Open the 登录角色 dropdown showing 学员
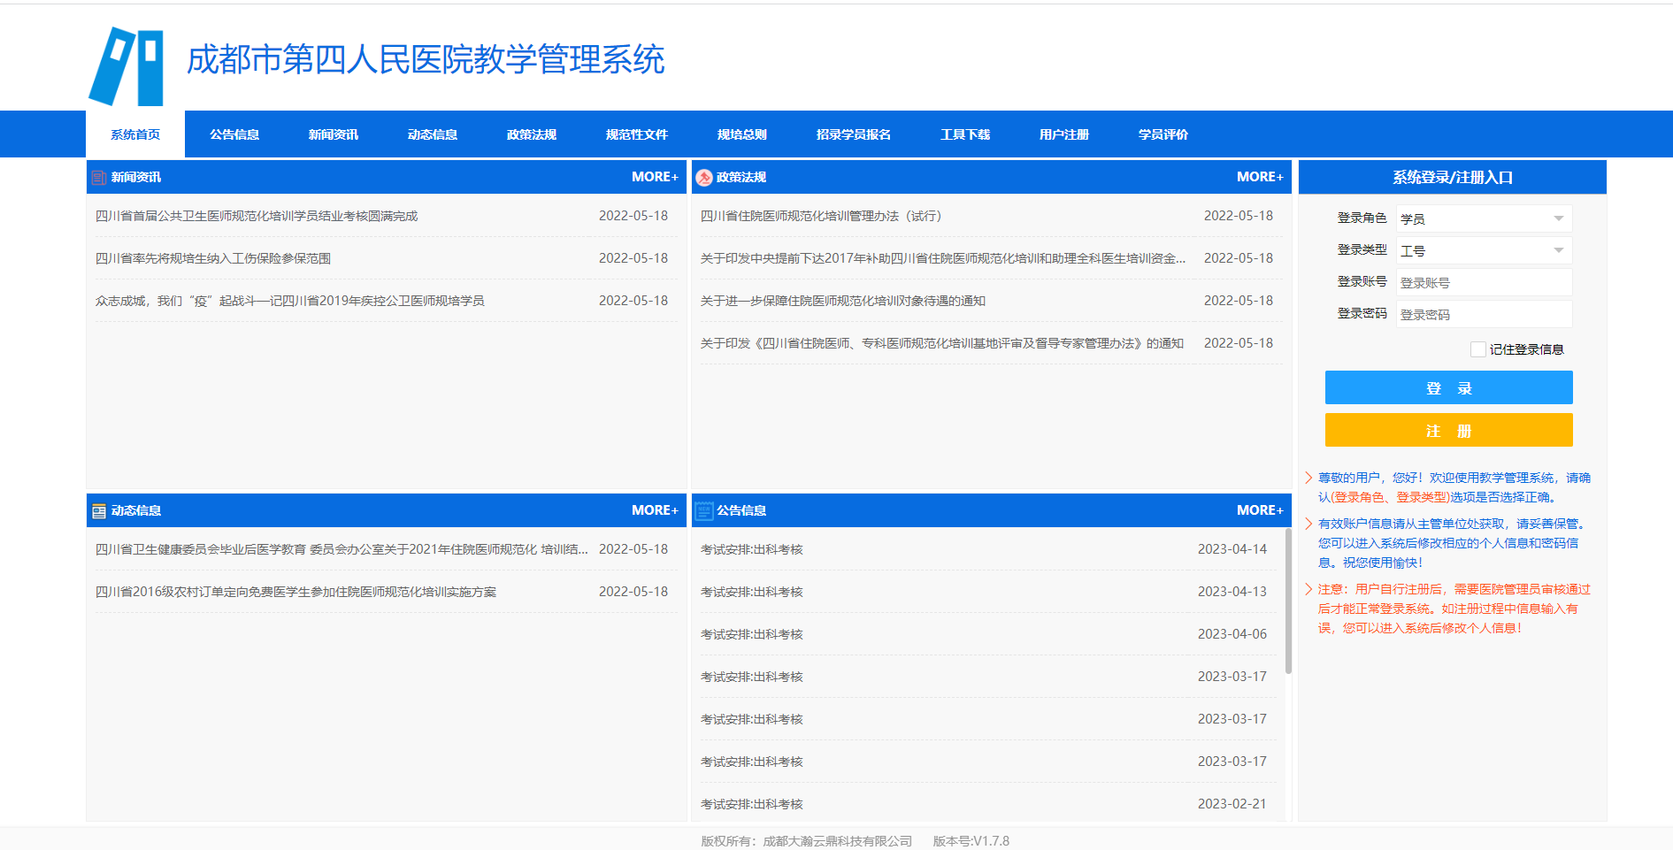This screenshot has width=1673, height=850. [1484, 218]
